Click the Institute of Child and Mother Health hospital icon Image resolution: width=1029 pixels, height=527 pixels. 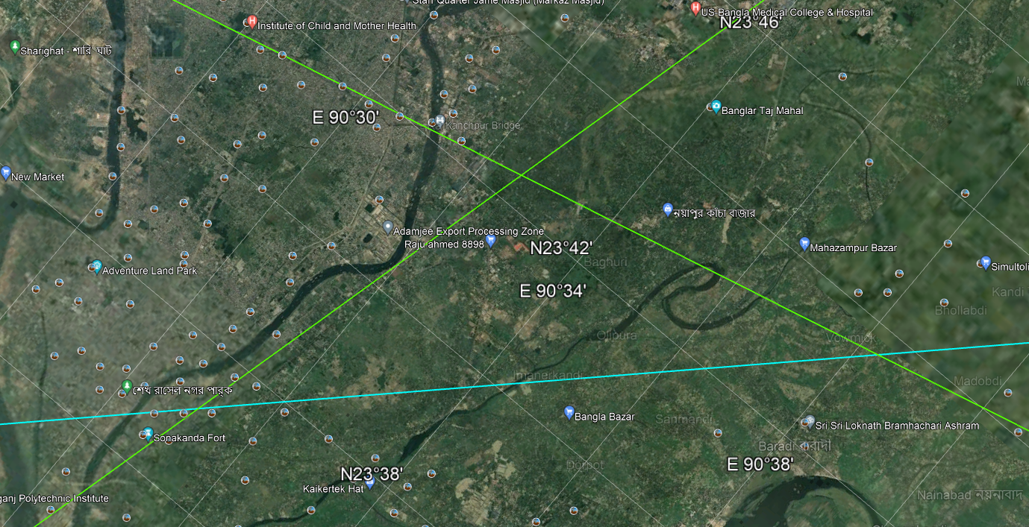tap(252, 22)
